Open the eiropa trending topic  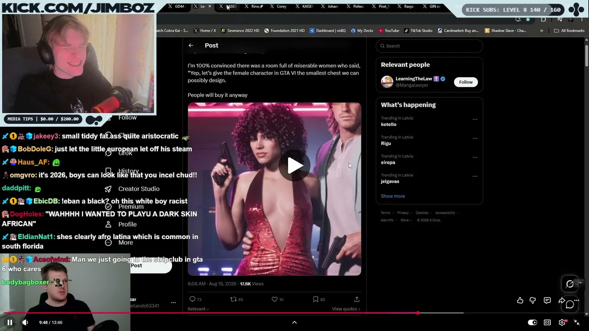[388, 162]
